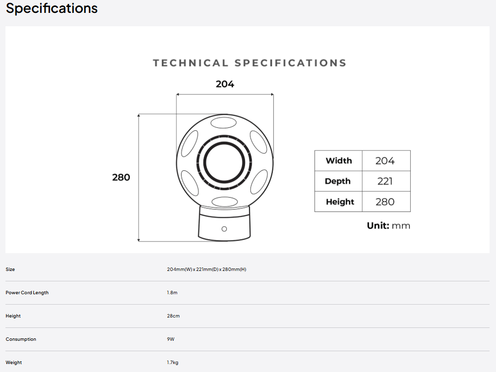Click the Consumption row label
This screenshot has width=496, height=372.
click(x=21, y=339)
